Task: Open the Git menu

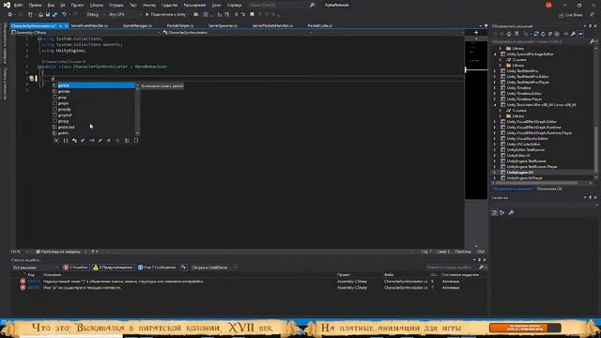Action: (x=63, y=5)
